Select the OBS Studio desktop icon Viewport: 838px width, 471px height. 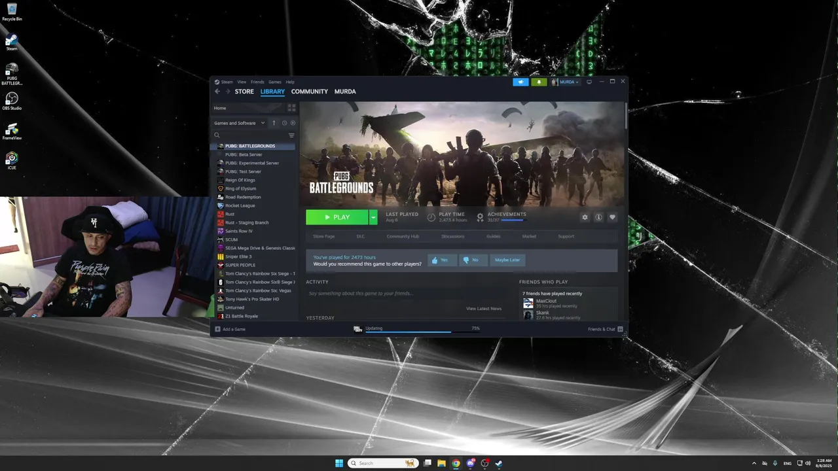[12, 101]
